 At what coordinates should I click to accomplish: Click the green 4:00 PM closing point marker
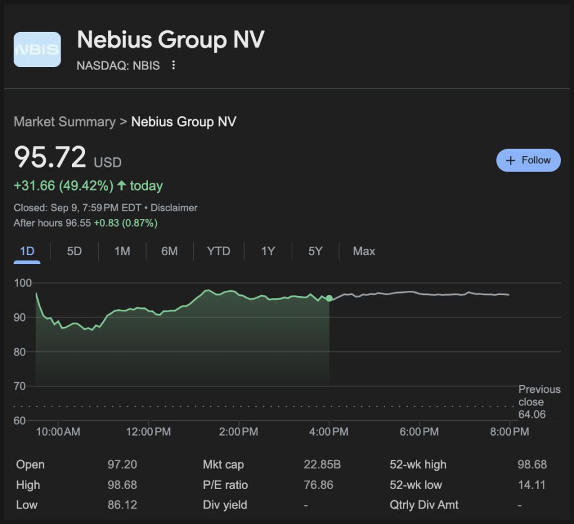pyautogui.click(x=329, y=298)
